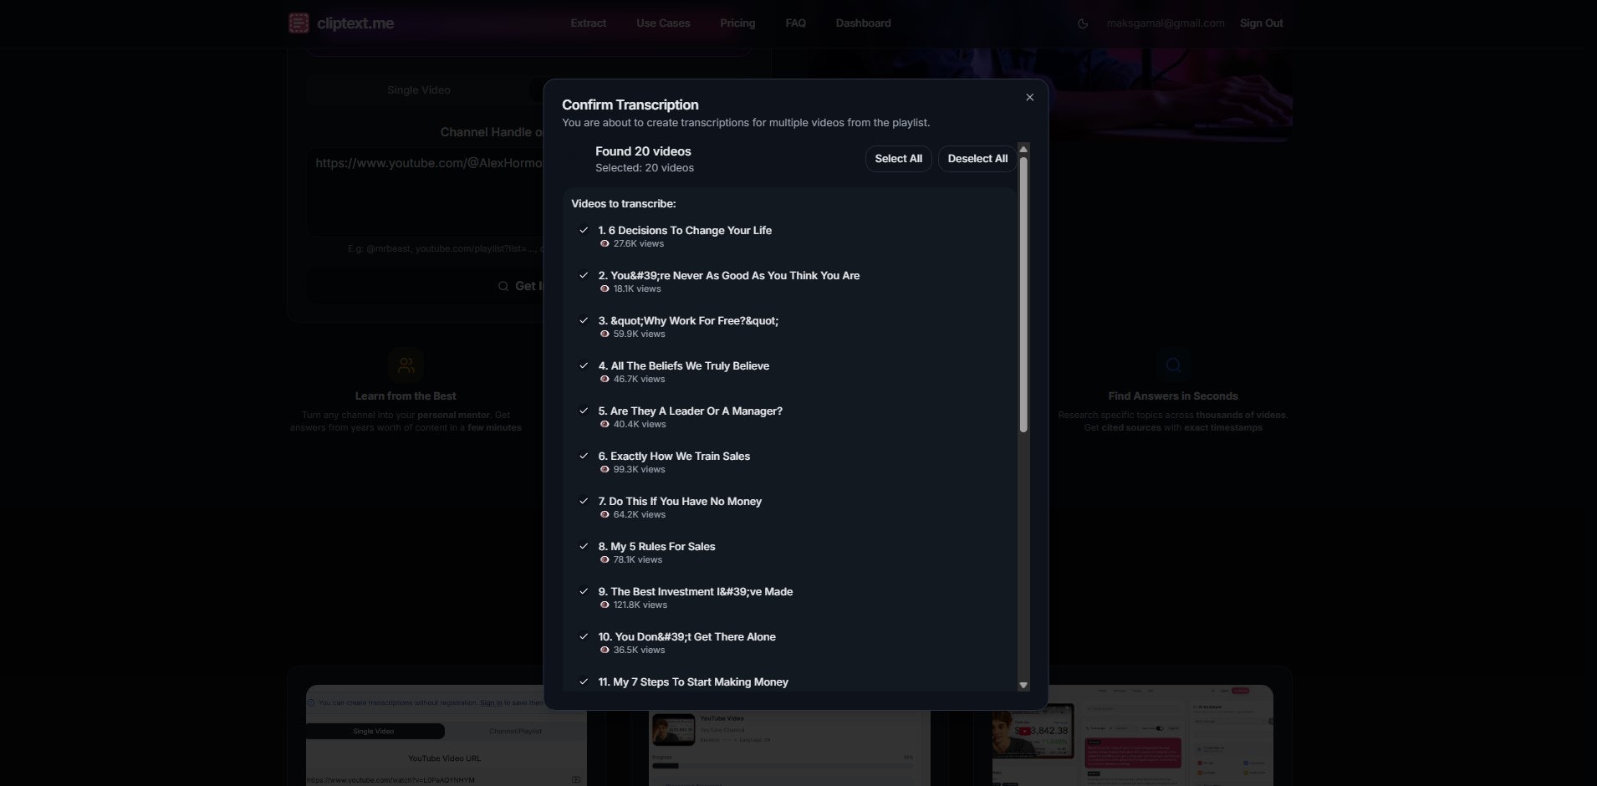Image resolution: width=1597 pixels, height=786 pixels.
Task: Uncheck "6 Decisions To Change Your Life"
Action: tap(584, 230)
